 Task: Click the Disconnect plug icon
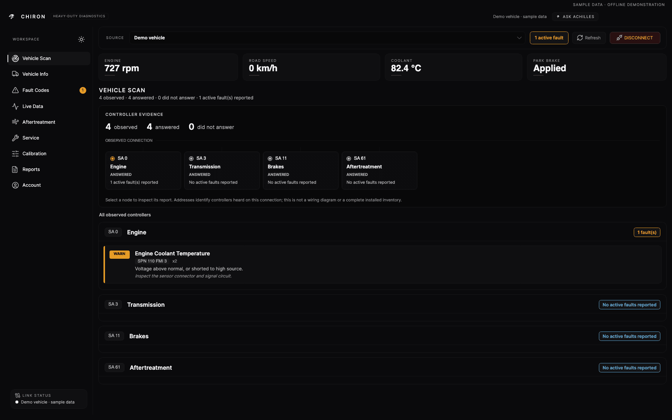[619, 38]
